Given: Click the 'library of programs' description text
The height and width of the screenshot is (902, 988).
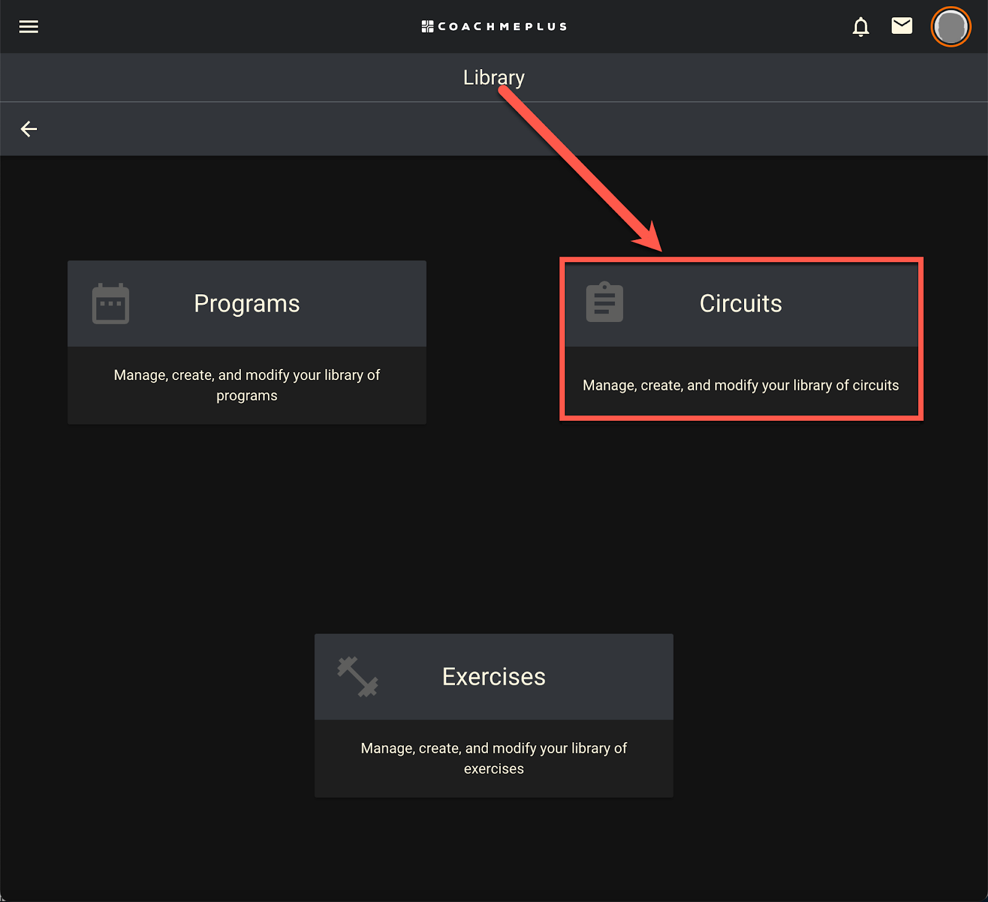Looking at the screenshot, I should (247, 385).
